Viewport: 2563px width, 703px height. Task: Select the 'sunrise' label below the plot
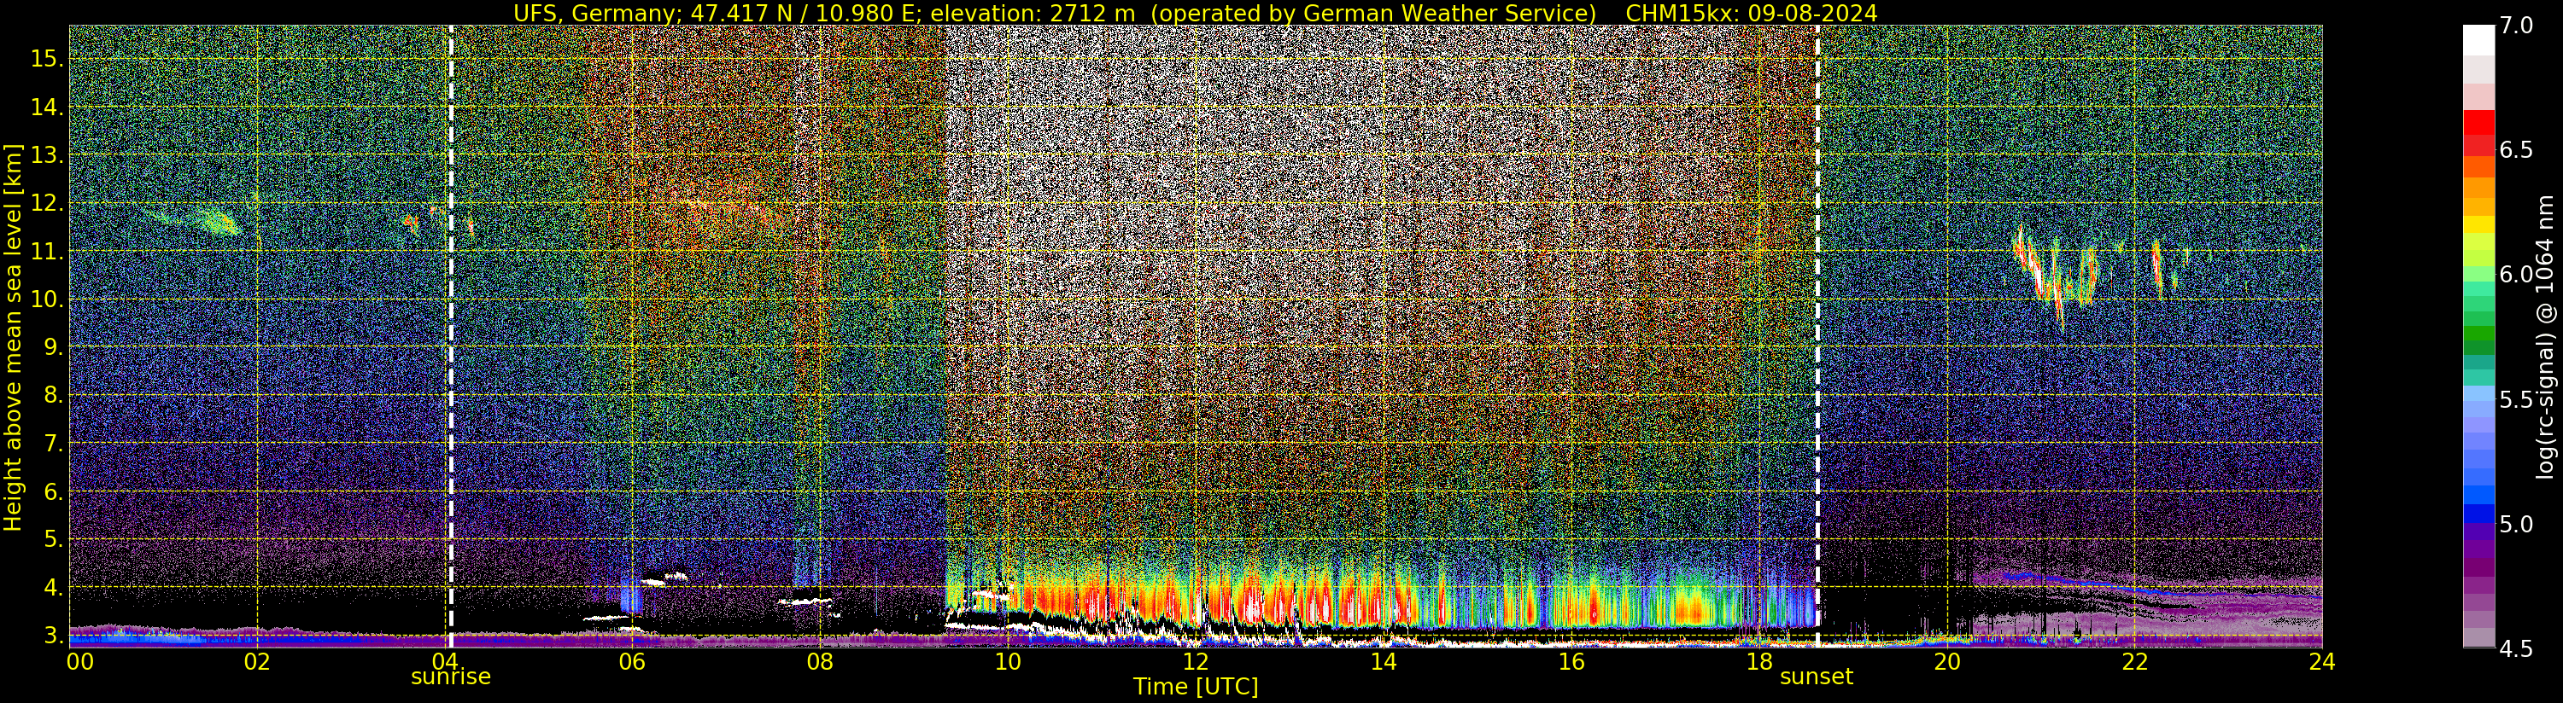451,677
